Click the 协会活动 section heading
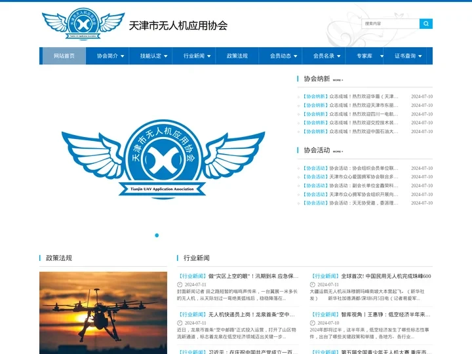 317,150
